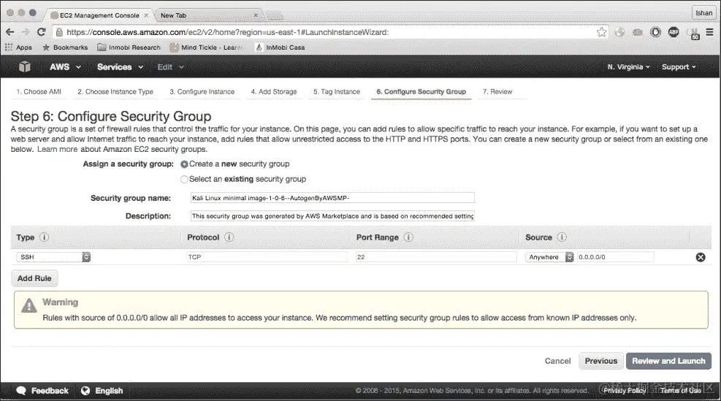Click the globe language icon
The width and height of the screenshot is (721, 401).
[85, 391]
